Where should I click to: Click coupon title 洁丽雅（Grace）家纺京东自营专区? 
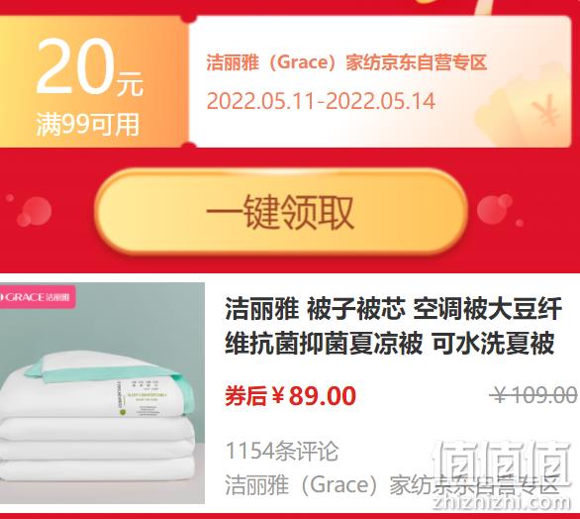click(346, 62)
